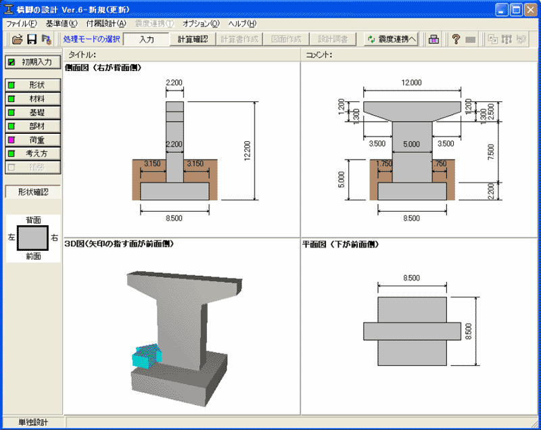Open the 材料 input section

coord(33,99)
